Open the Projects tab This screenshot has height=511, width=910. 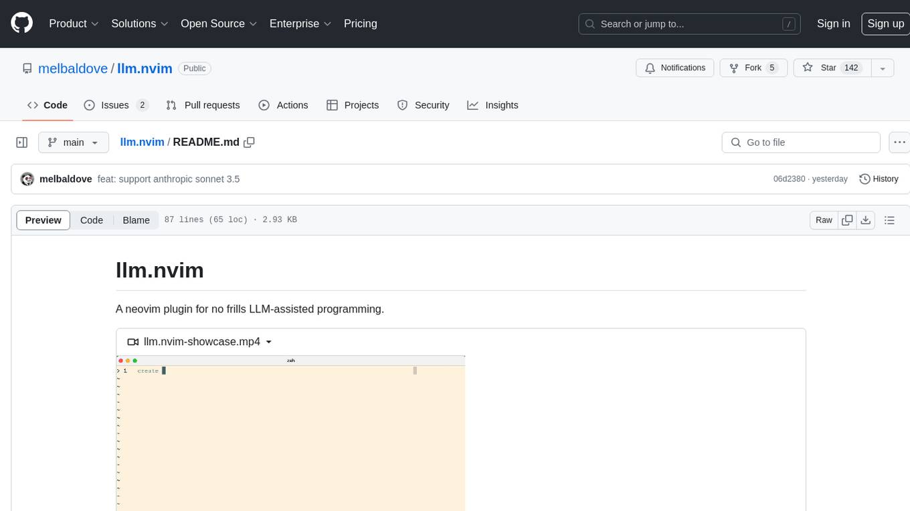pyautogui.click(x=353, y=105)
